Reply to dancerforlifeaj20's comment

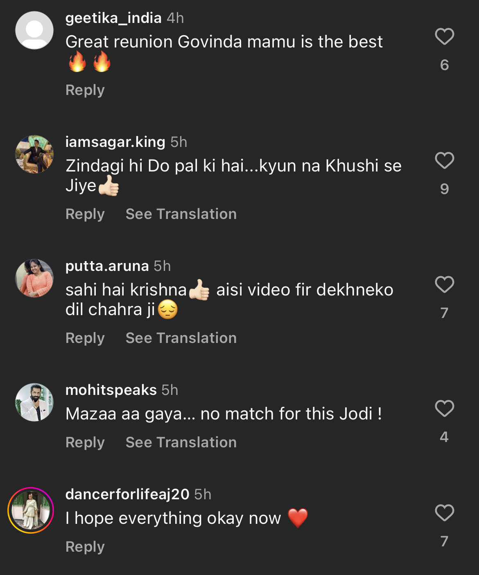point(85,547)
